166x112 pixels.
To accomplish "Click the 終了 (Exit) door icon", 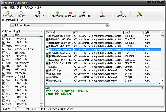I will (139, 13).
